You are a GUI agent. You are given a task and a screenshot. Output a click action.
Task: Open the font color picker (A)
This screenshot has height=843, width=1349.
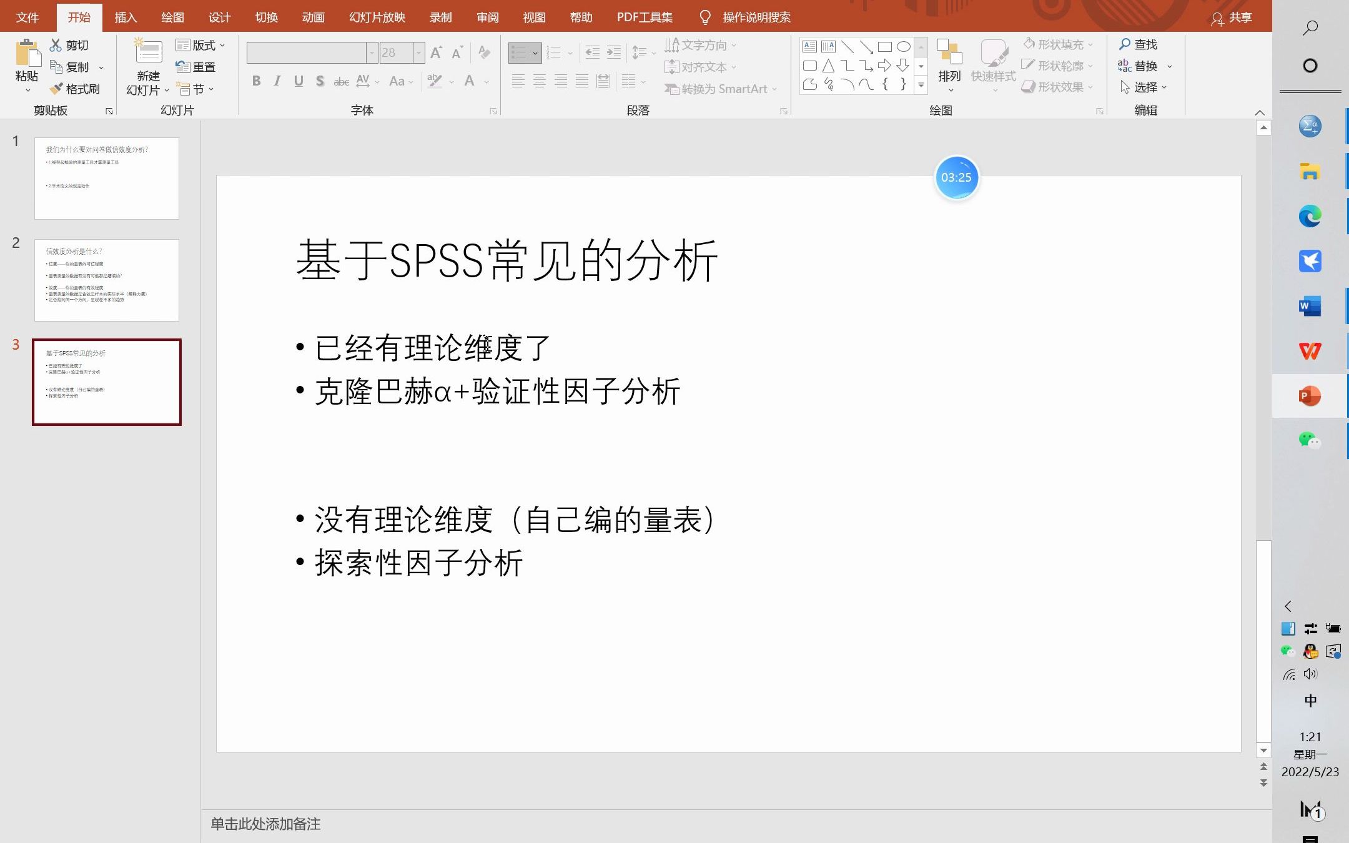click(470, 81)
